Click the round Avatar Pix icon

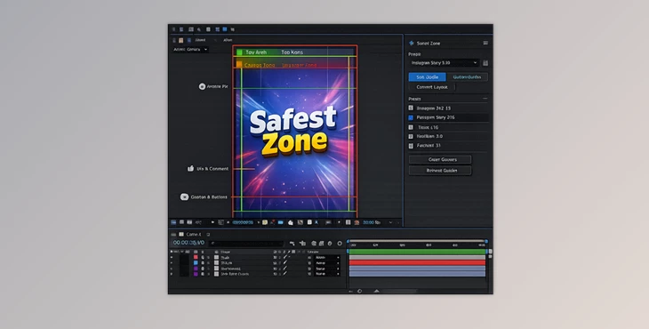click(x=202, y=86)
